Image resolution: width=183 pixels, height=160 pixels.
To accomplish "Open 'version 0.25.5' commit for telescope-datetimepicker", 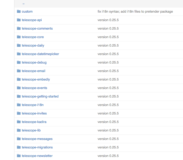I will click(x=108, y=54).
